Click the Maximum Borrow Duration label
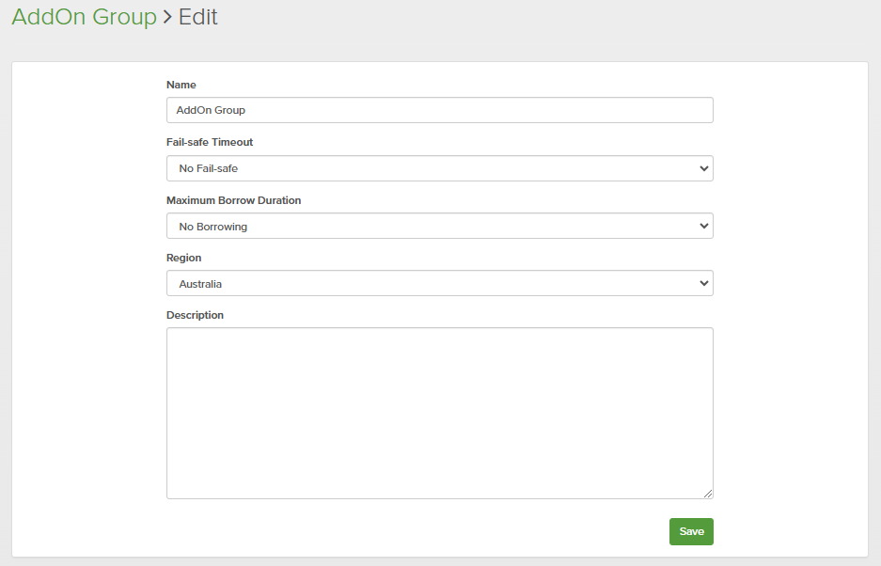 (233, 200)
